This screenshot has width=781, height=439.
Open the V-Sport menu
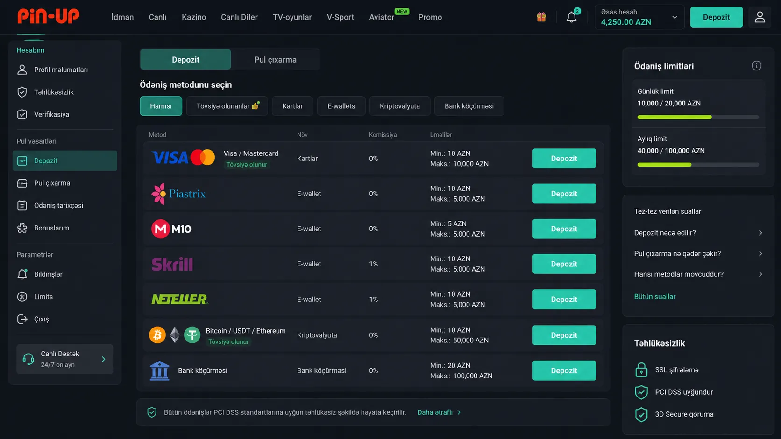(341, 17)
